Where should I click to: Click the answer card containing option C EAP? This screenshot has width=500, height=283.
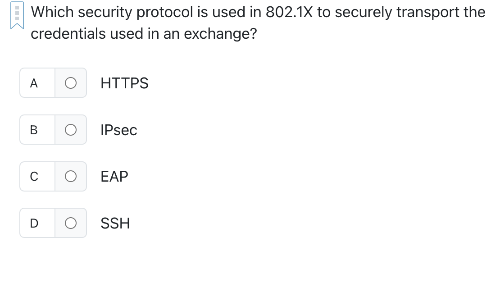click(53, 176)
